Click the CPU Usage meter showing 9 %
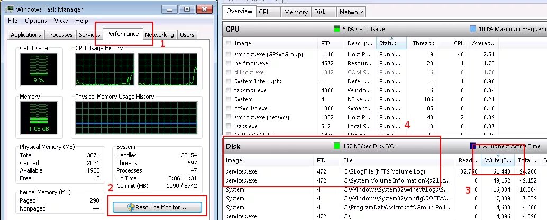The height and width of the screenshot is (220, 547). point(39,69)
